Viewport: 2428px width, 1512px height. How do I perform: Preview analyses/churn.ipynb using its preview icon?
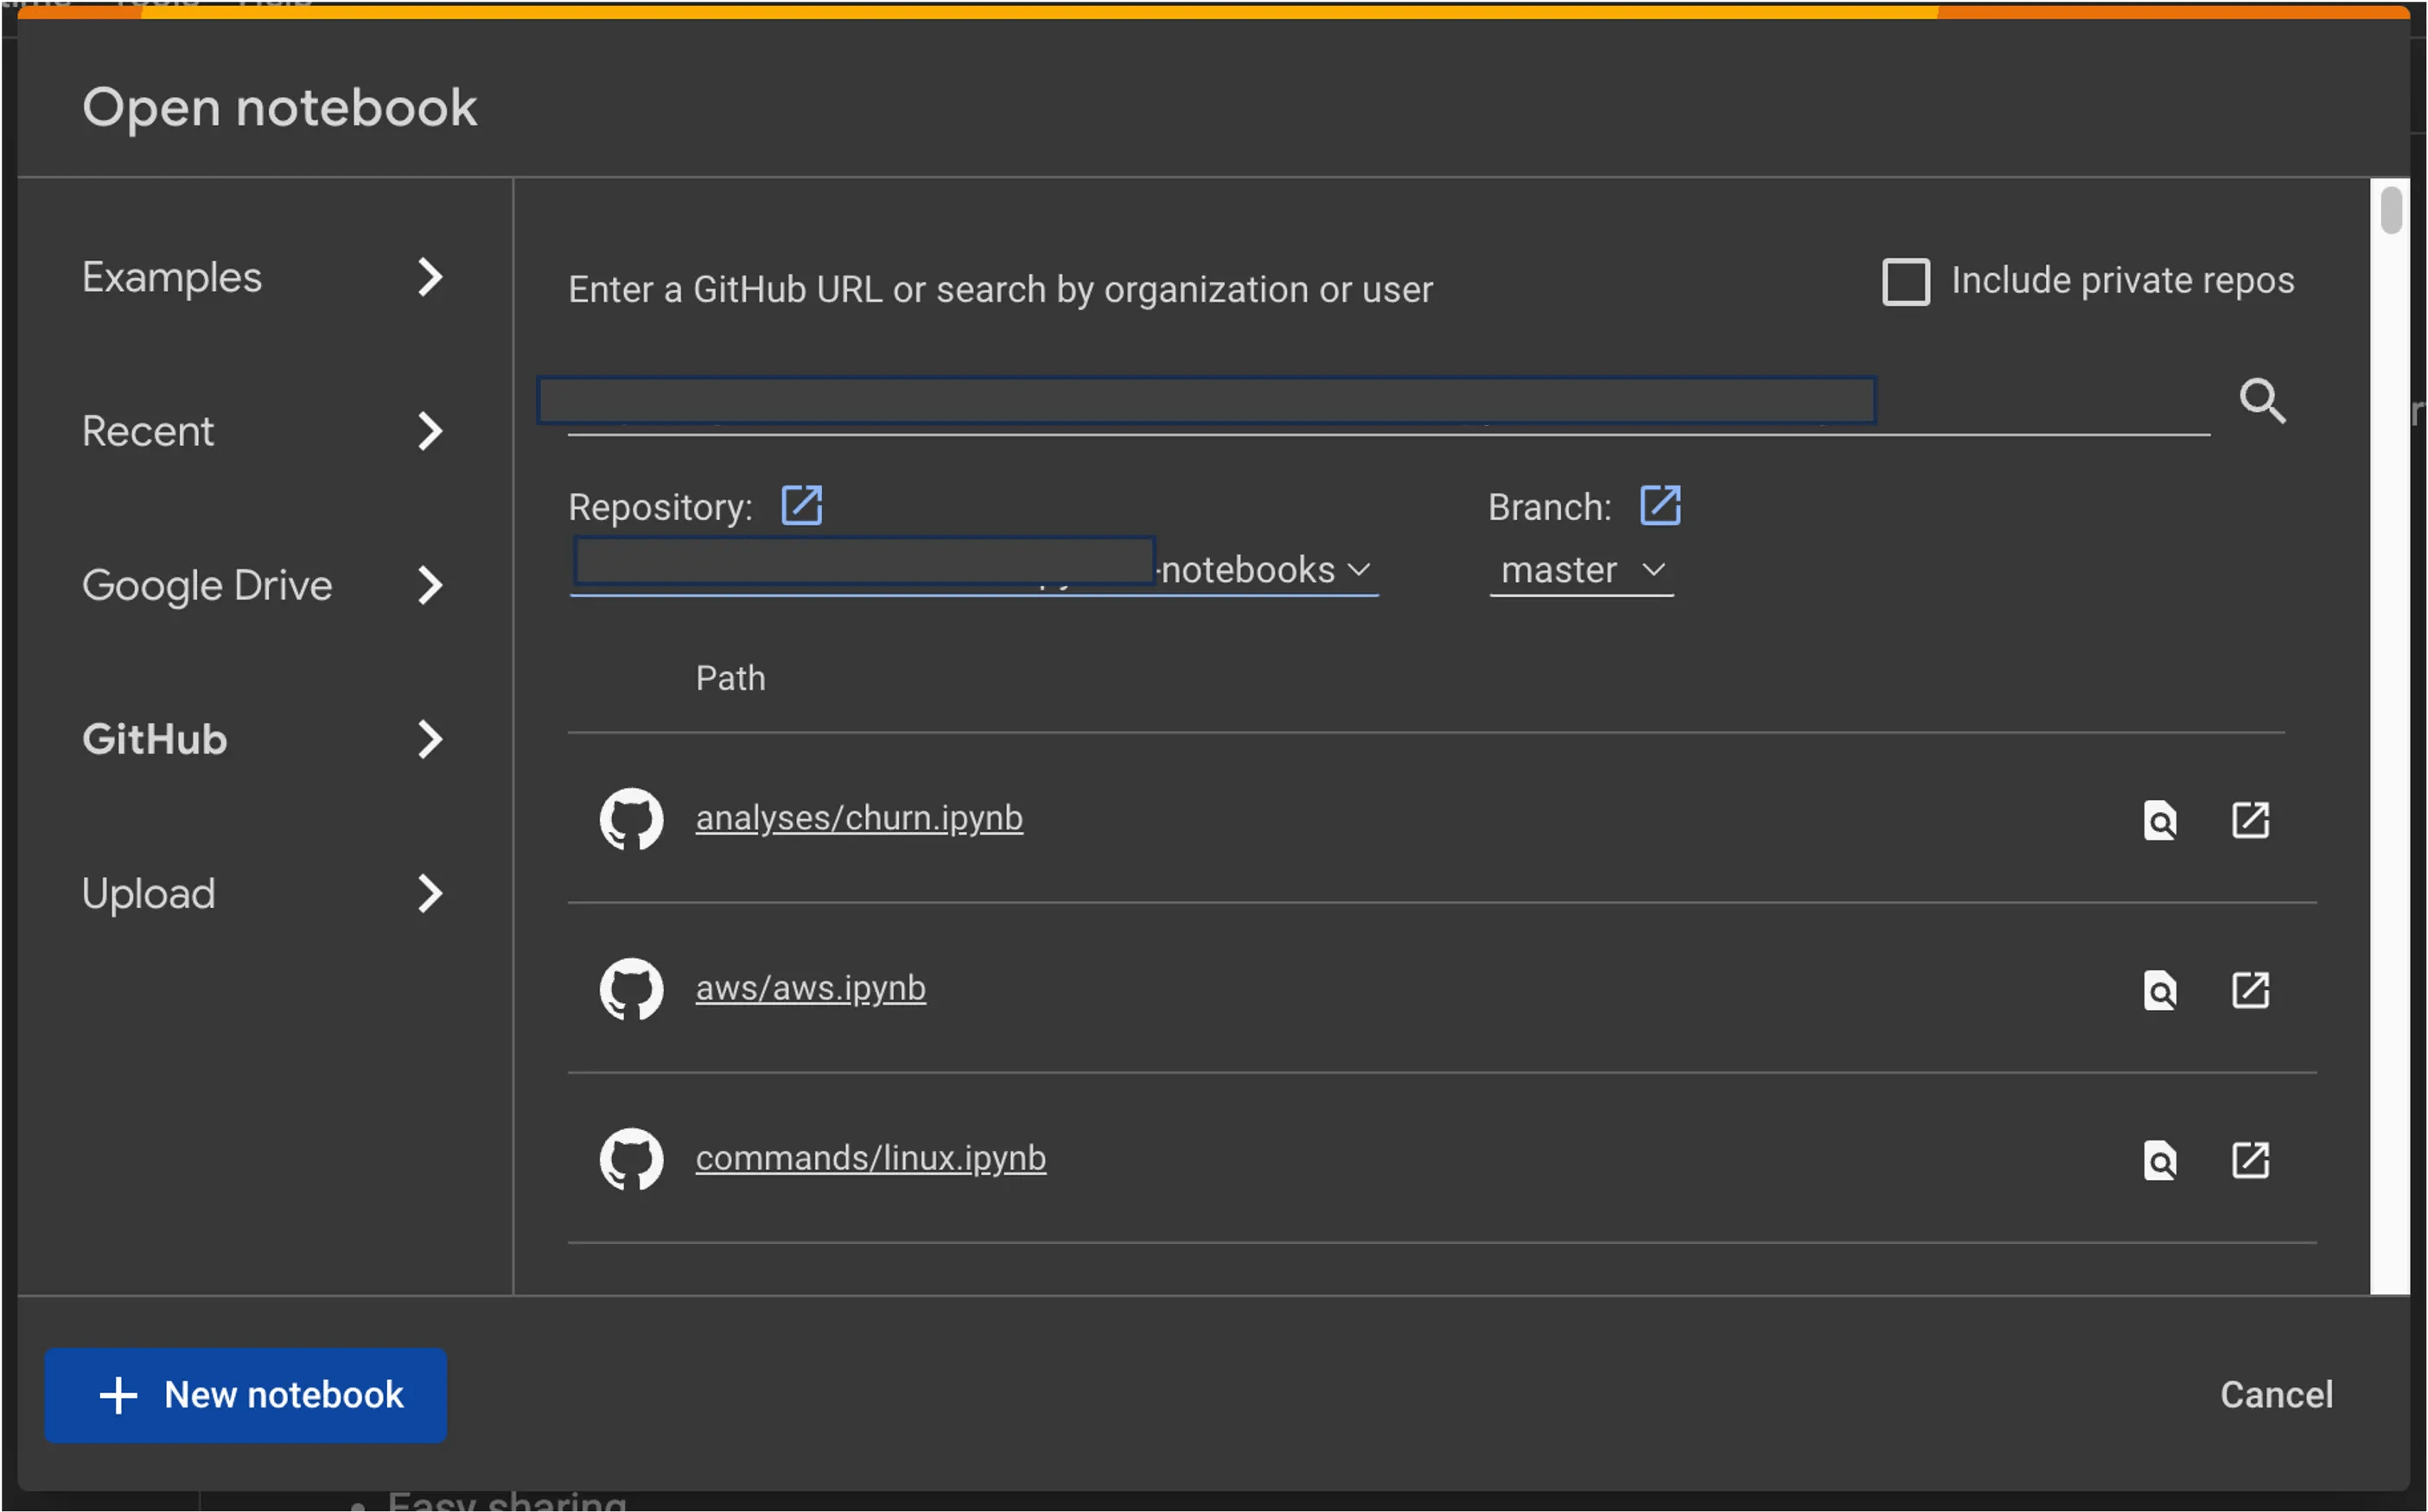pos(2161,820)
